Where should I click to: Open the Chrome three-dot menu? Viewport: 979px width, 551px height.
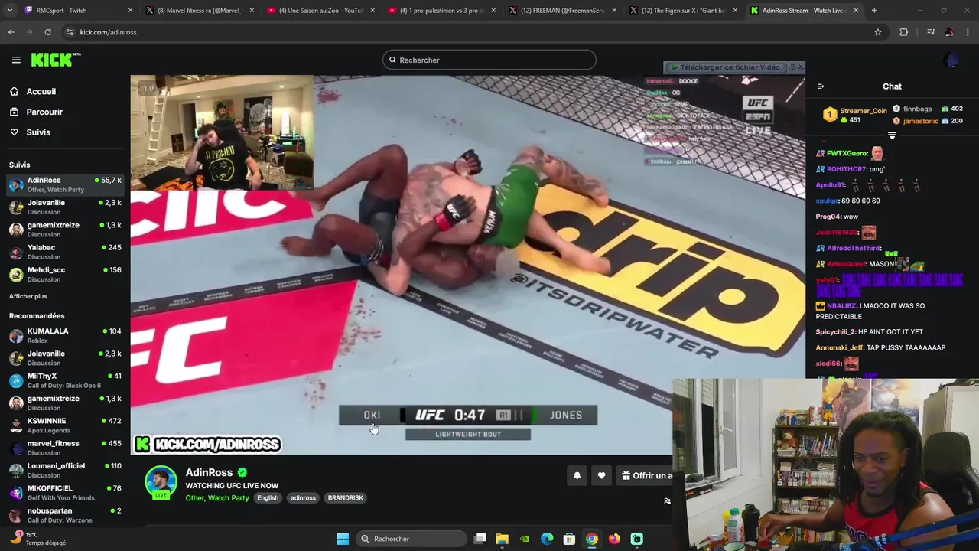967,32
